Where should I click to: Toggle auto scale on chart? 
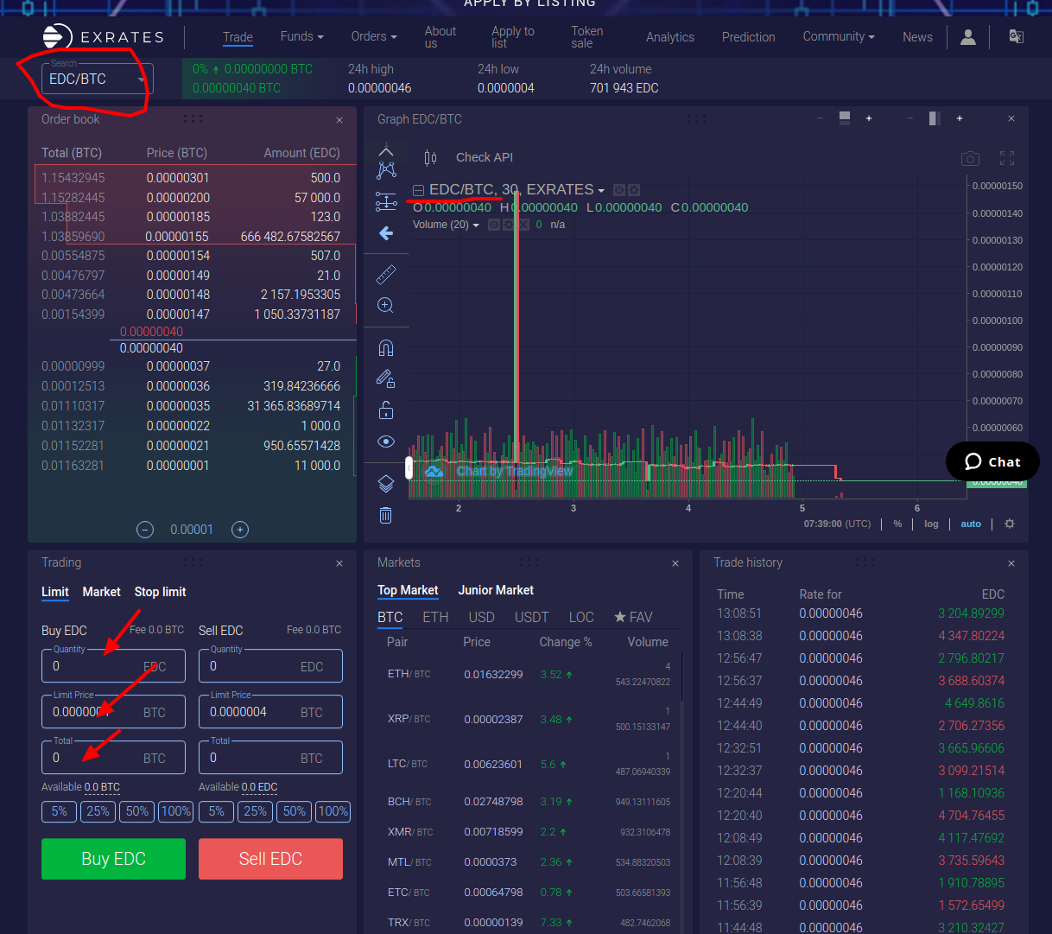(x=971, y=524)
